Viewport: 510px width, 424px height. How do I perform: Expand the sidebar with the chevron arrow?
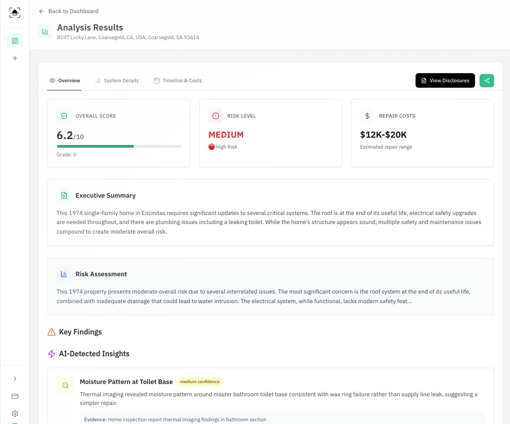15,379
